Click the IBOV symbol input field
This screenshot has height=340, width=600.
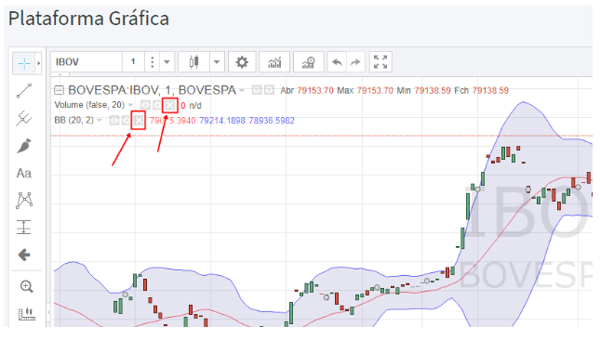pos(87,62)
